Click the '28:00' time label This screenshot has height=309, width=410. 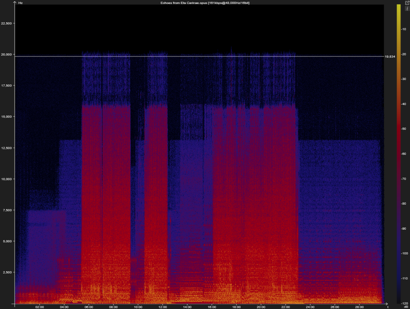[360, 307]
